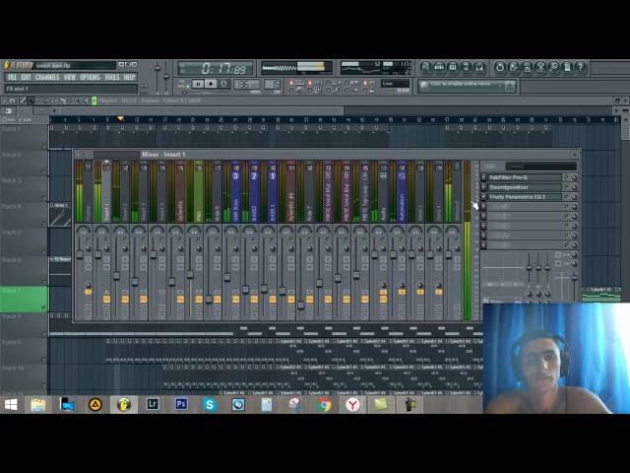This screenshot has width=630, height=473.
Task: Click the PAD track volume fader
Action: pyautogui.click(x=190, y=274)
